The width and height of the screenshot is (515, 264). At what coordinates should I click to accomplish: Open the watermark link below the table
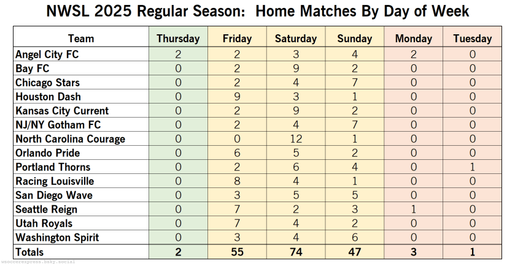point(40,262)
